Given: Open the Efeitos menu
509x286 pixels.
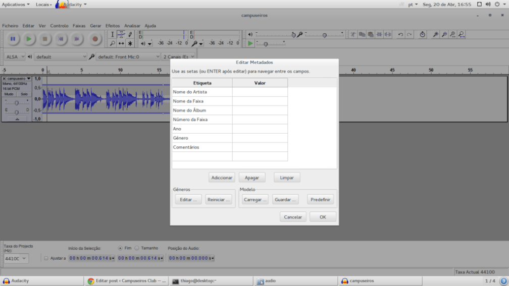Looking at the screenshot, I should click(x=113, y=26).
